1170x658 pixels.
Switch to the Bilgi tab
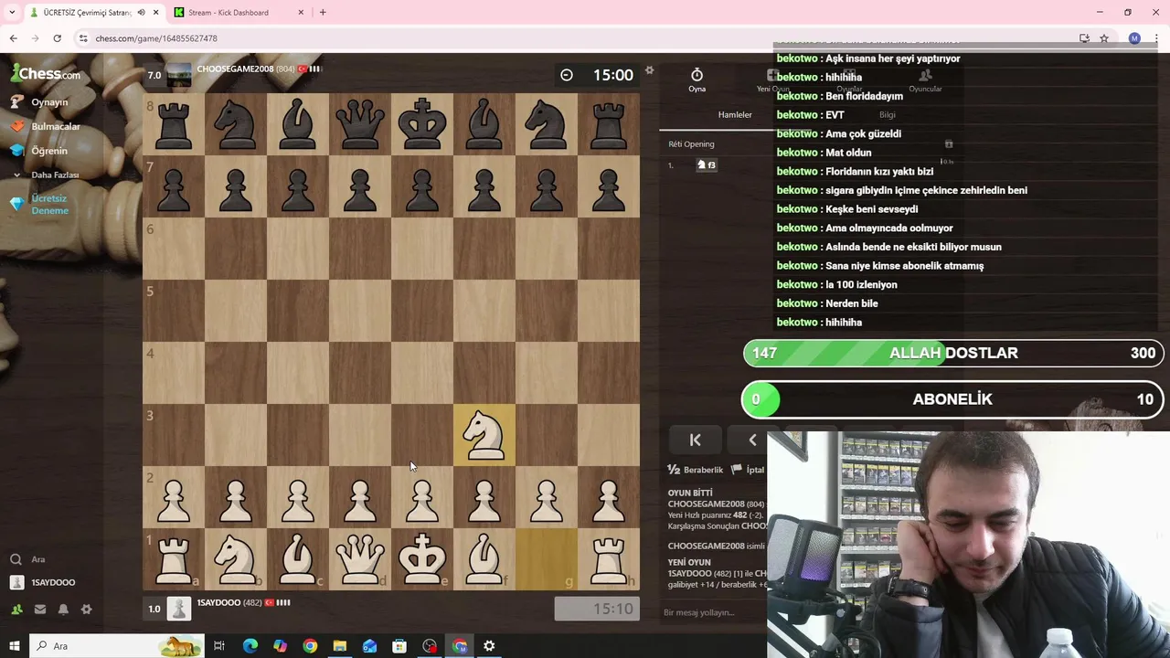tap(888, 114)
